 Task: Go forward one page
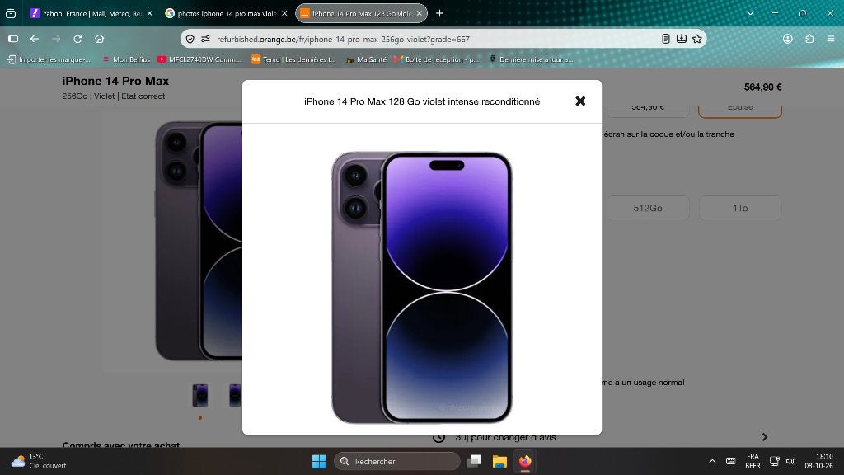point(56,39)
